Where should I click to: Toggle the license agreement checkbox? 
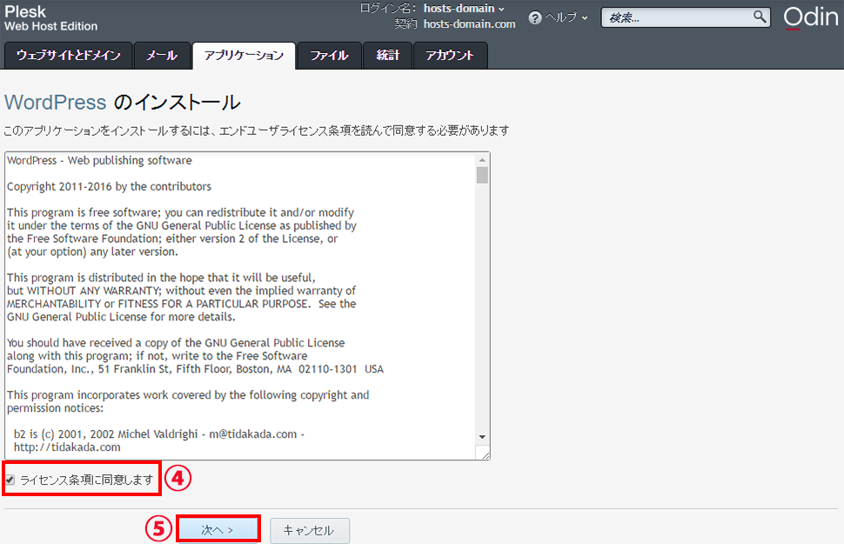click(x=10, y=480)
